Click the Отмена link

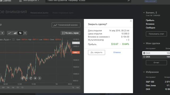click(x=117, y=52)
